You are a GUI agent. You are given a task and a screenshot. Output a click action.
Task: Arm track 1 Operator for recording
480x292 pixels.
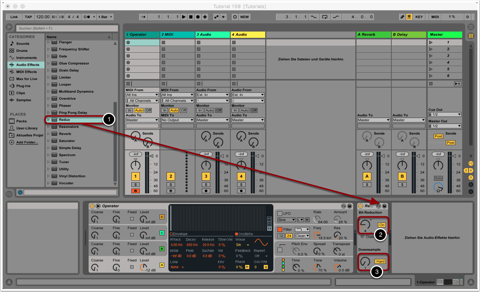135,191
